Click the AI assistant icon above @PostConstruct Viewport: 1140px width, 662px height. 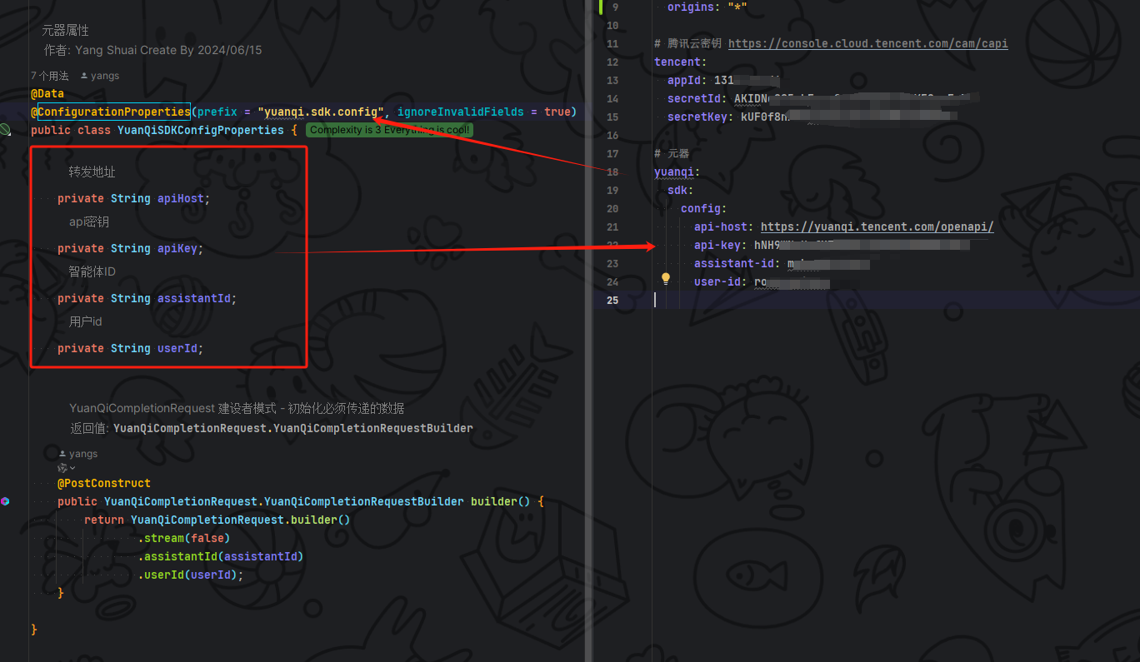(x=62, y=469)
